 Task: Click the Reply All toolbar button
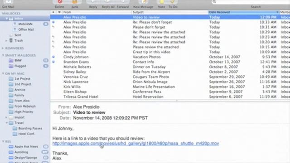coord(108,4)
